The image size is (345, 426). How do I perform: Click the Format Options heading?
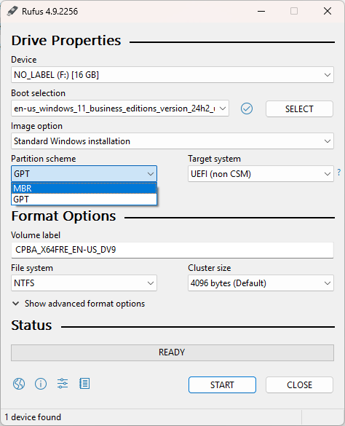point(63,216)
